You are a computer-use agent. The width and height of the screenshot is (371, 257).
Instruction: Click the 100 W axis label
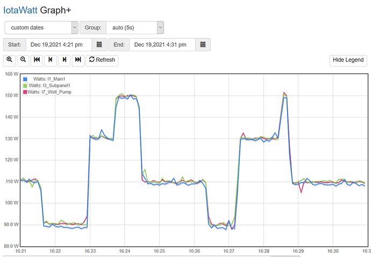point(12,203)
